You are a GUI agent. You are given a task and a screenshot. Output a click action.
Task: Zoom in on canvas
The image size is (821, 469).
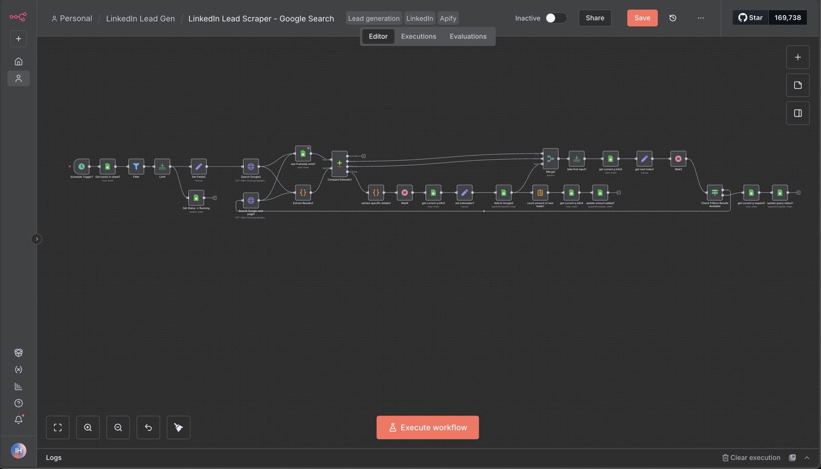pos(88,427)
